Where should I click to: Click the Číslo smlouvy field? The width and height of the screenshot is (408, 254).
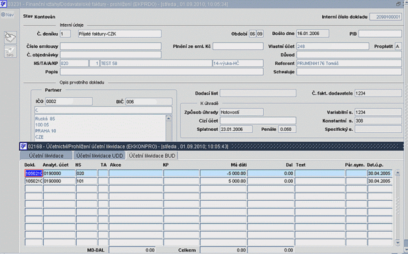(x=111, y=46)
